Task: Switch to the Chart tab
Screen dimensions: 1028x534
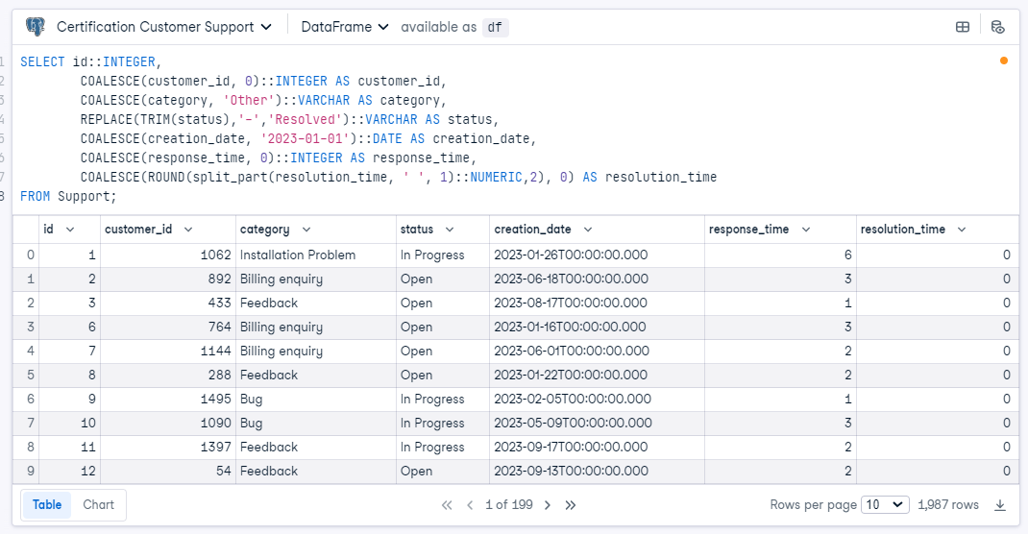Action: click(x=98, y=505)
